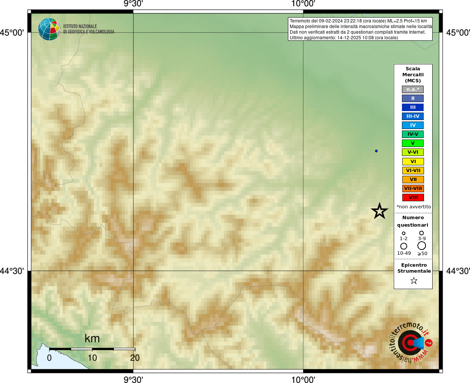The height and width of the screenshot is (383, 470).
Task: Click the 'km' scale bar label
Action: coord(92,338)
